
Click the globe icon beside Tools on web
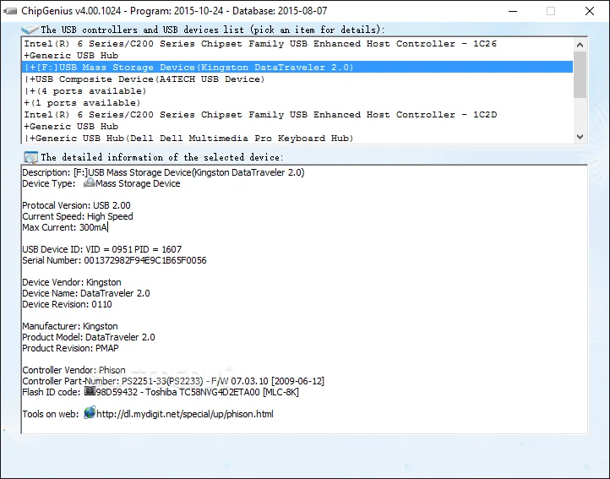90,413
